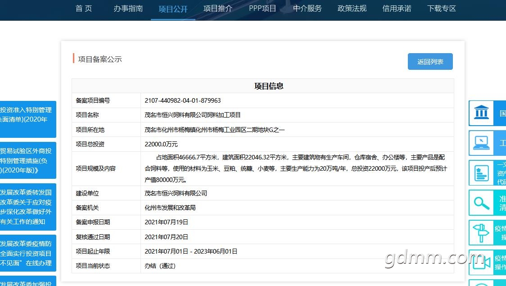This screenshot has height=286, width=506.
Task: Click the filing authority 化州市发展和改革局
Action: click(x=170, y=208)
